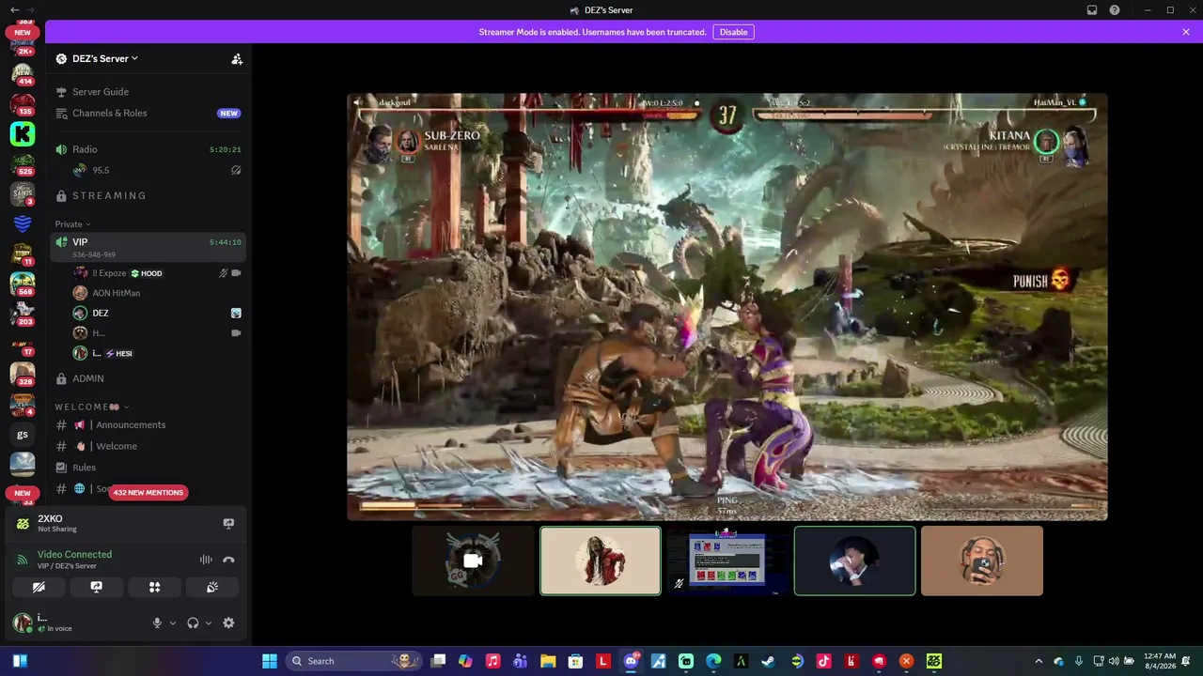Open Microsoft Edge from the taskbar
The width and height of the screenshot is (1203, 676).
[713, 661]
